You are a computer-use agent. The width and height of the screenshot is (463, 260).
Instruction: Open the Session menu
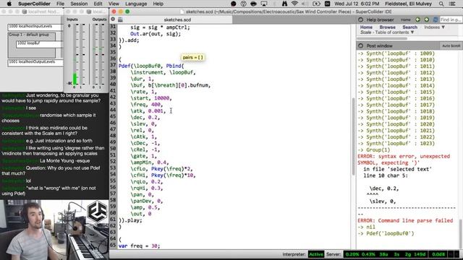[x=79, y=4]
